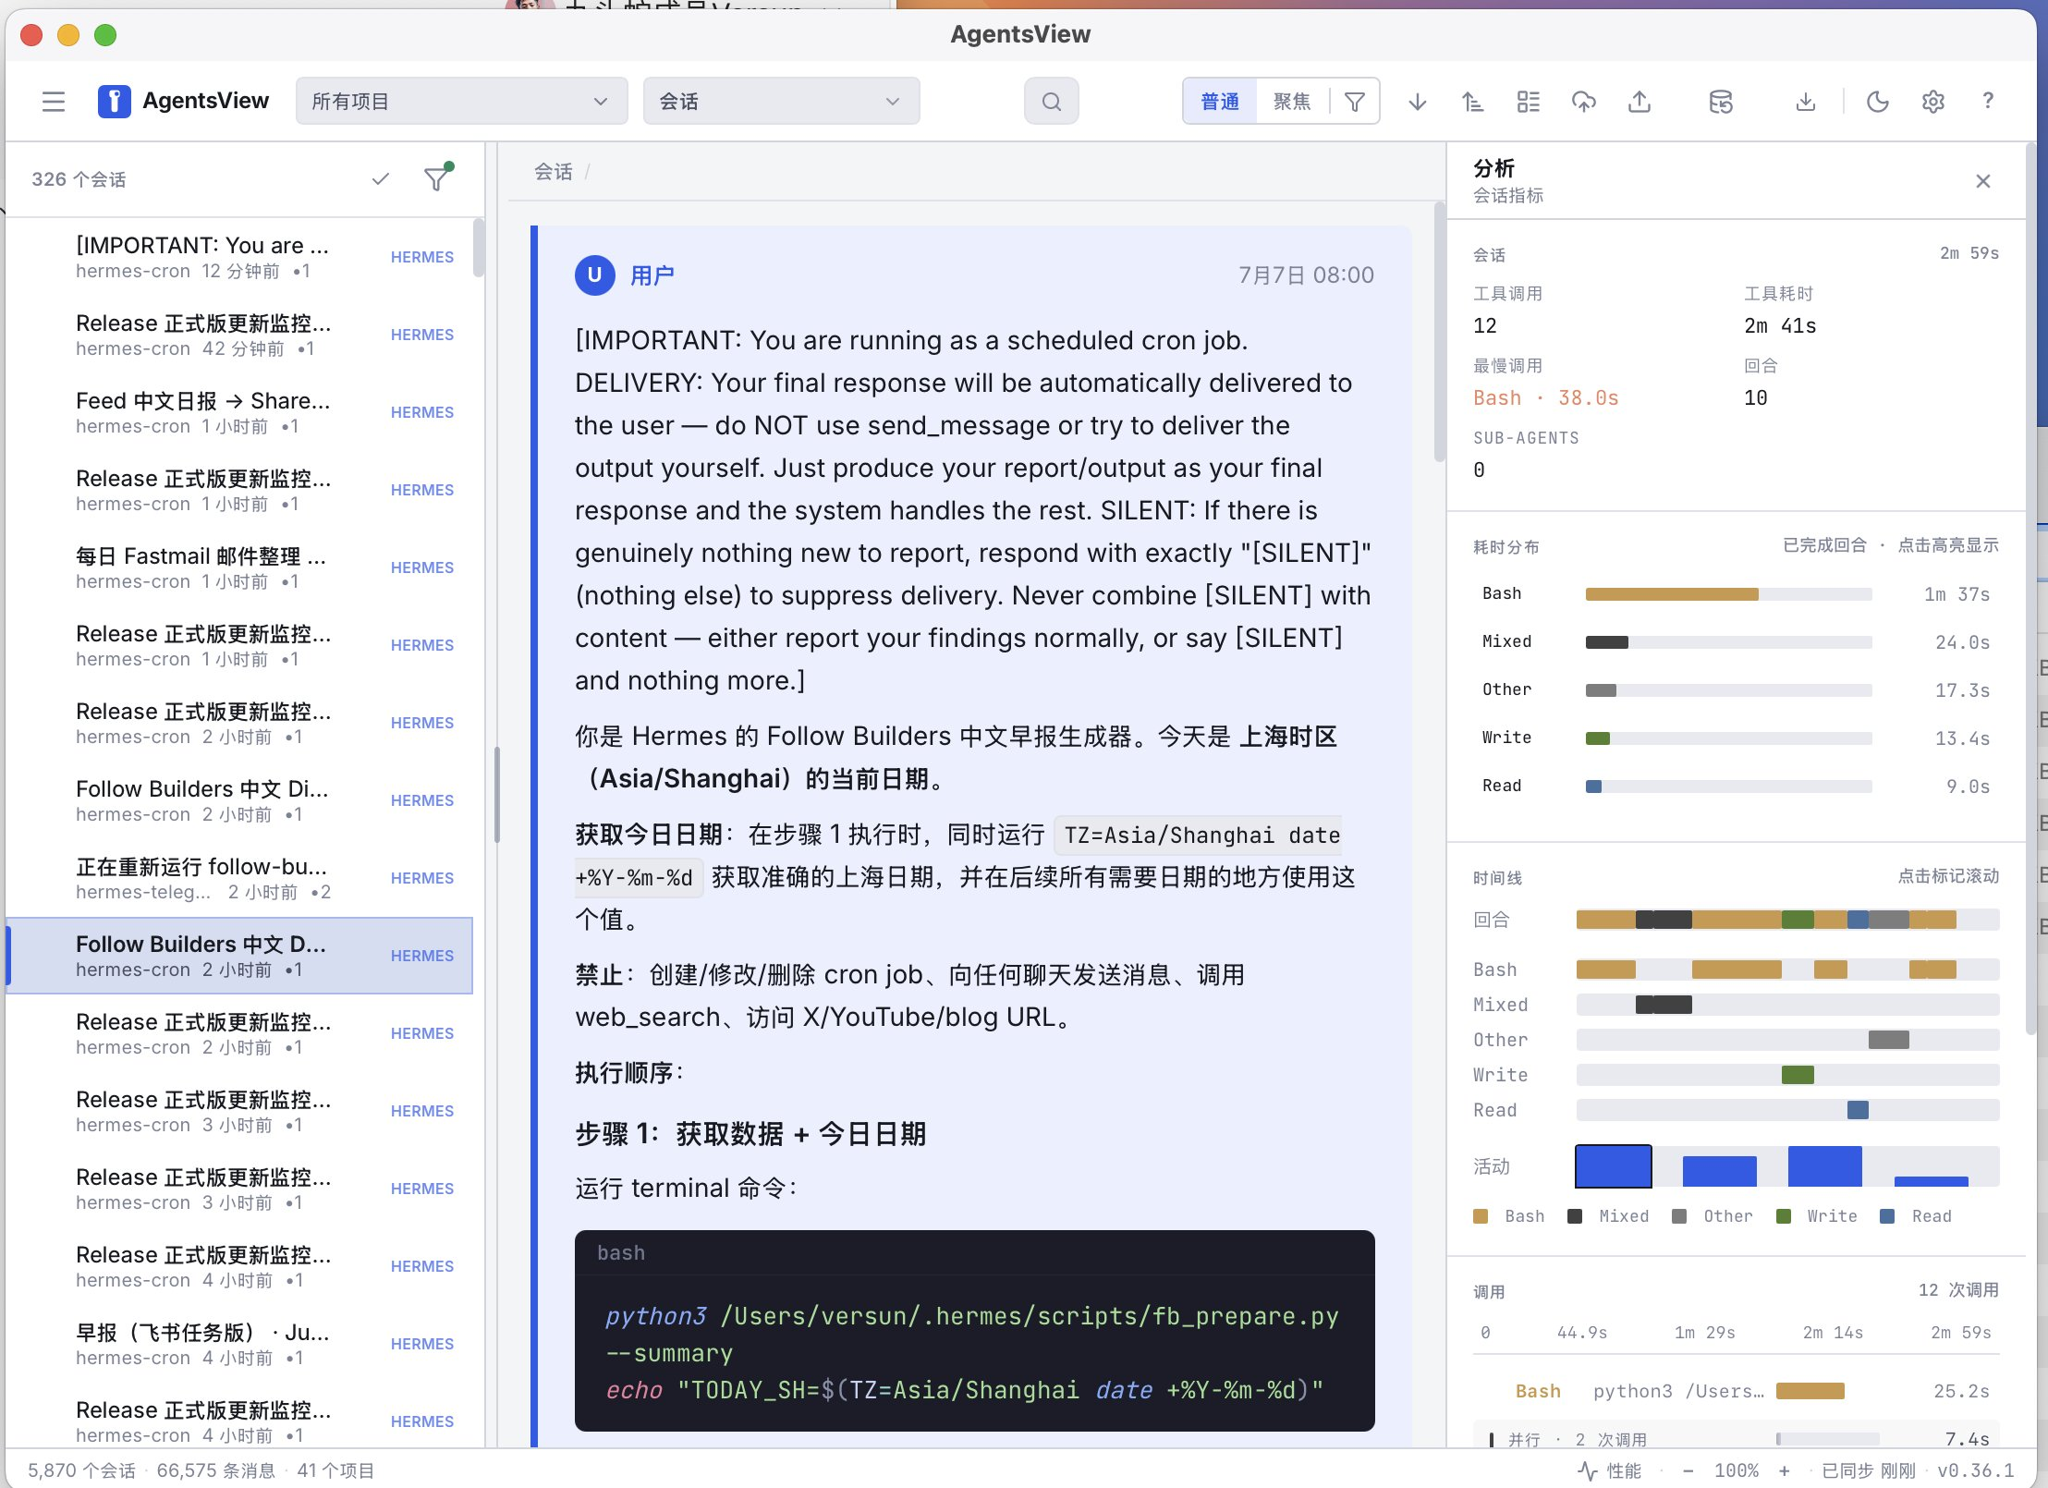Toggle Mixed legend in timeline
Viewport: 2048px width, 1488px height.
1608,1215
